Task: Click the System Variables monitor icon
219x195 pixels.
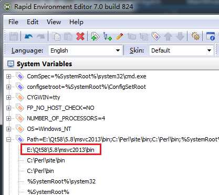Action: pyautogui.click(x=11, y=64)
